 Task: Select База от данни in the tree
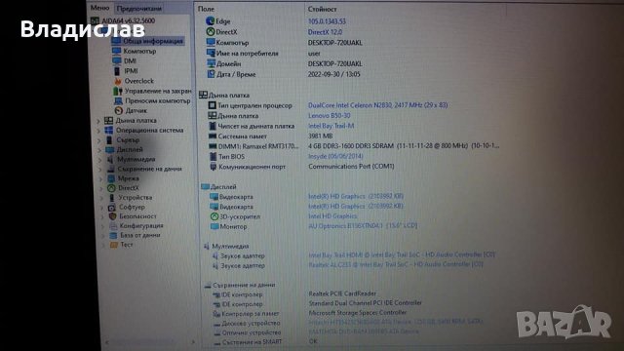pos(140,235)
